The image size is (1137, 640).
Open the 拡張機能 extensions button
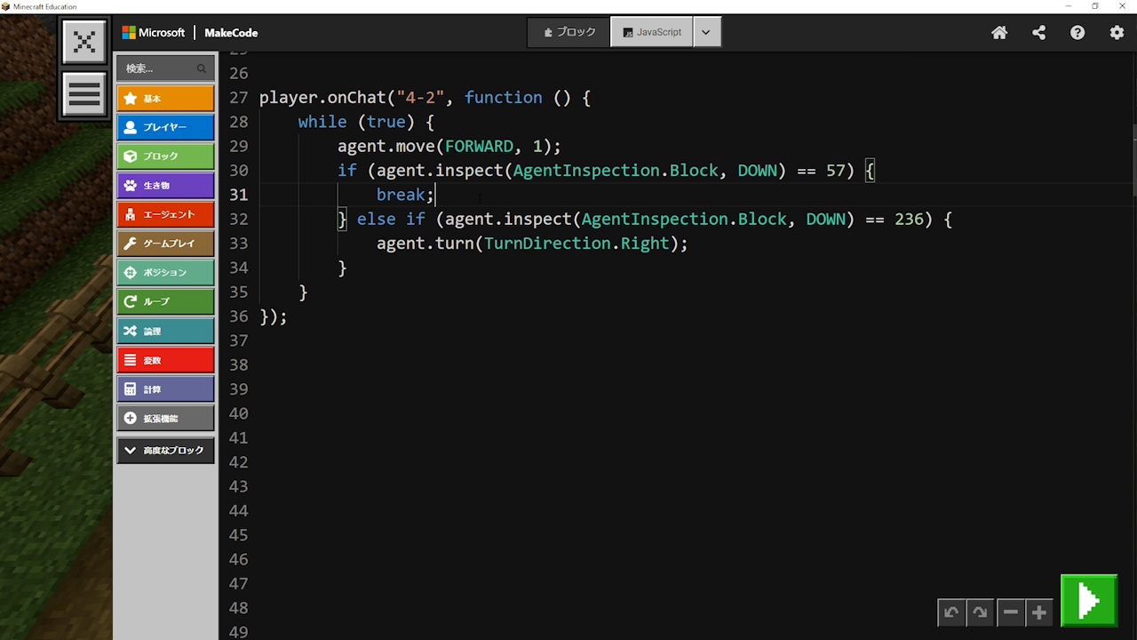coord(165,418)
